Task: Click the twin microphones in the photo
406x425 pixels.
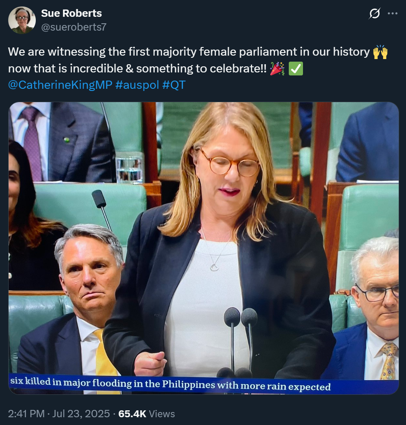Action: [x=240, y=341]
